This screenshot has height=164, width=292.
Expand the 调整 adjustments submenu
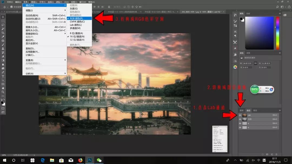(30, 10)
